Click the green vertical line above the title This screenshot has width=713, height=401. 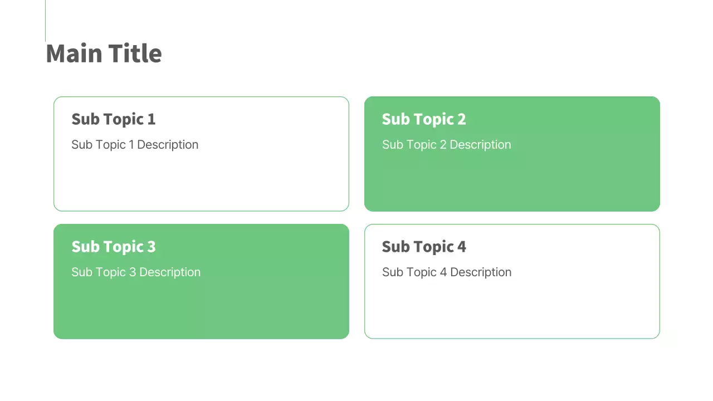[45, 21]
